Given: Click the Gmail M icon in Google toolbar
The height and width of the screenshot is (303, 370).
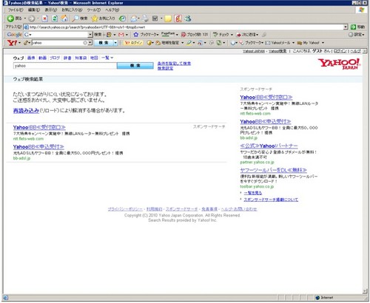Looking at the screenshot, I should point(121,35).
